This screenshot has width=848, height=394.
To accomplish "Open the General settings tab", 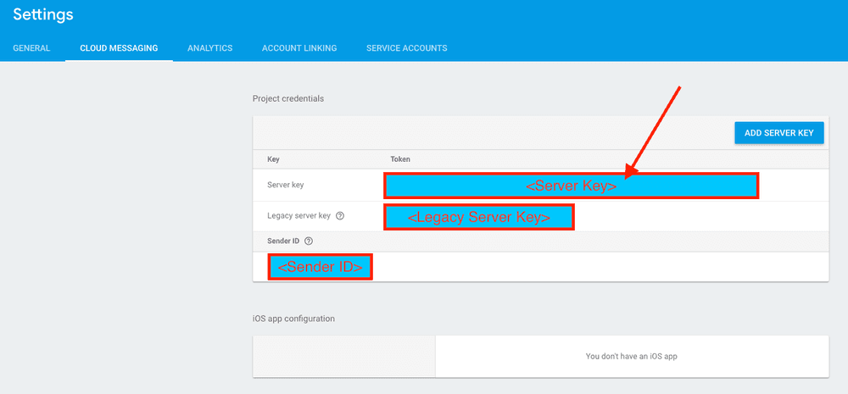I will coord(31,48).
